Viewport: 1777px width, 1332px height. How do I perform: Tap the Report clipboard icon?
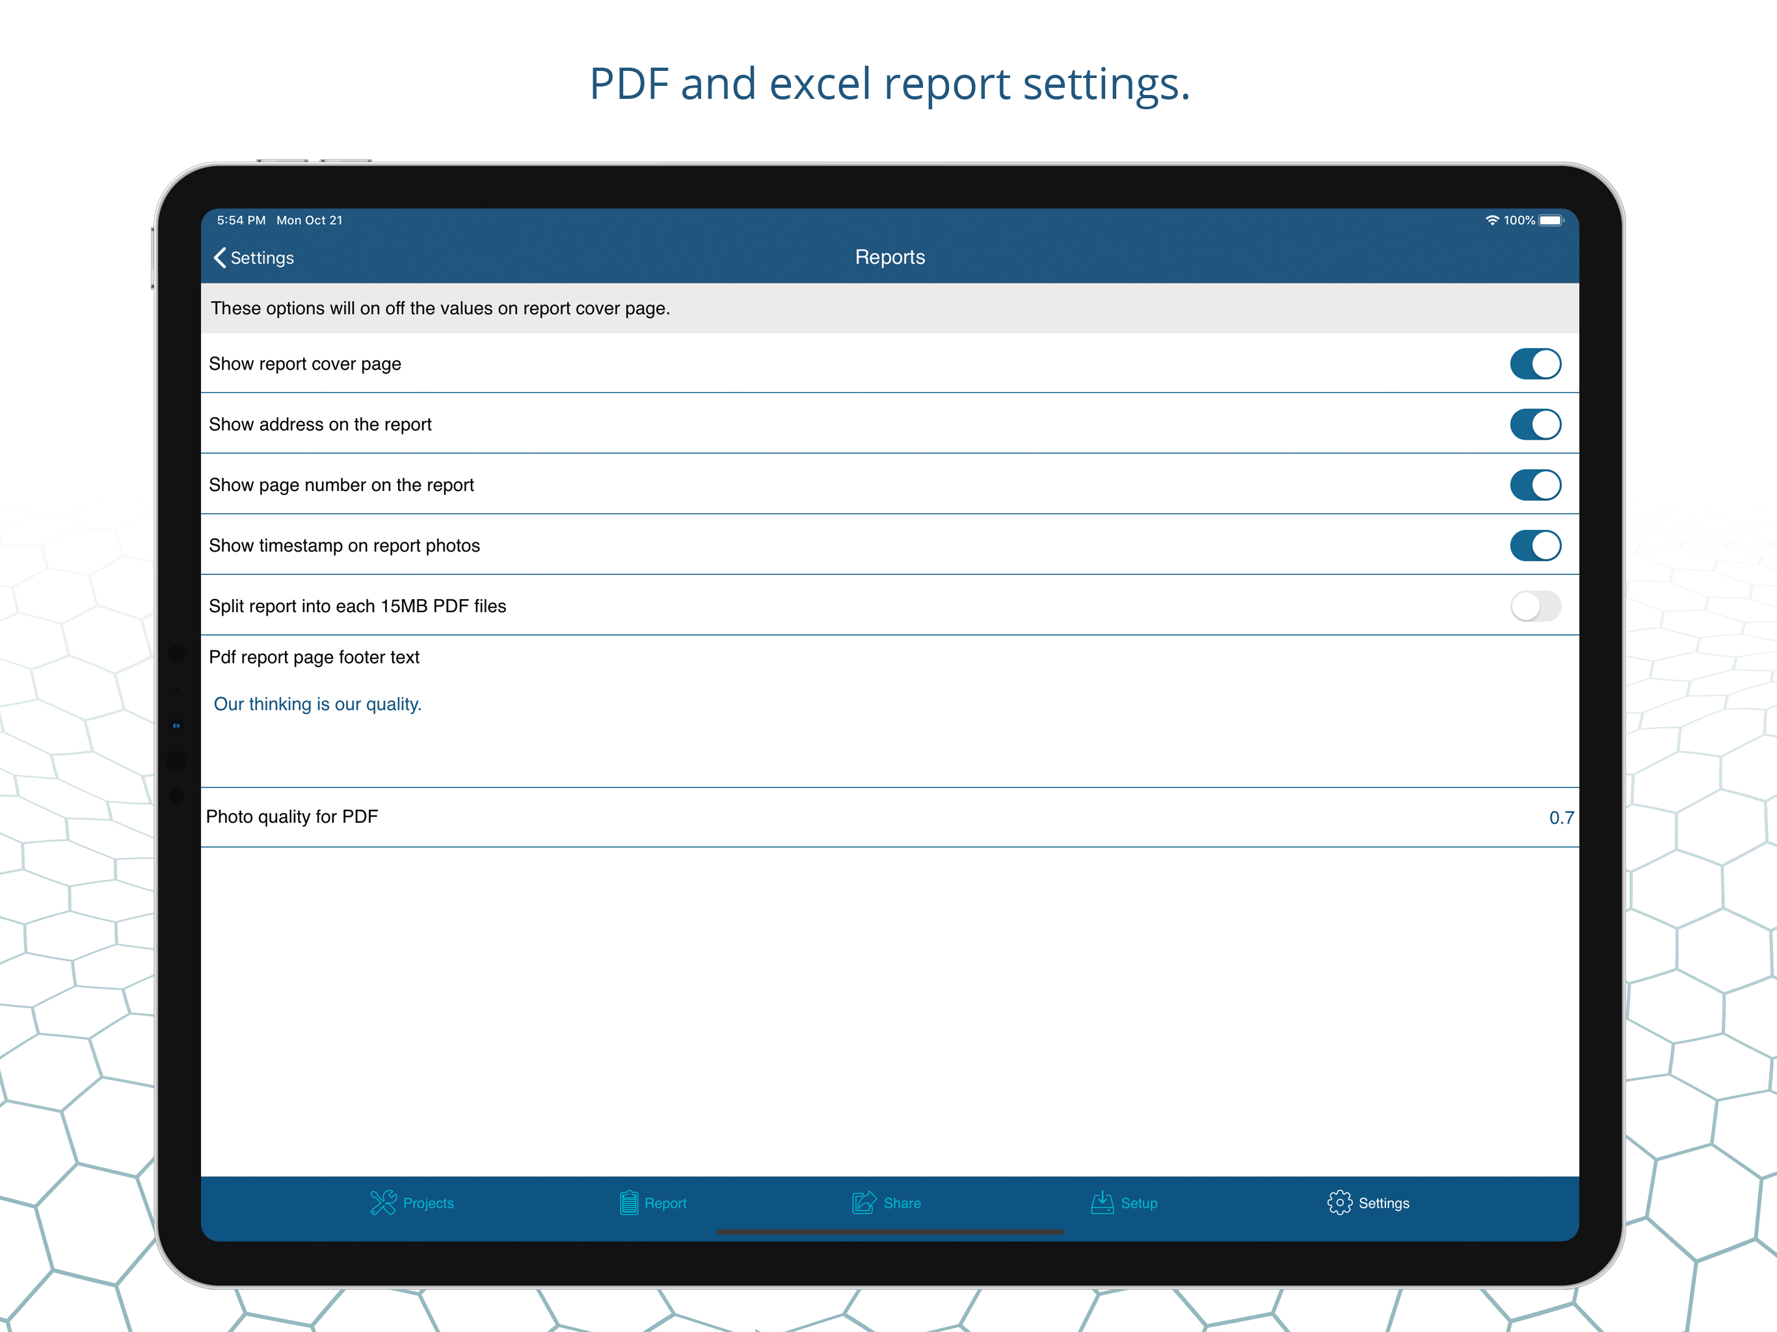point(629,1203)
